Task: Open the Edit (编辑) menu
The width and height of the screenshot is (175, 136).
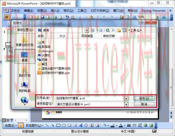Action: tap(29, 11)
